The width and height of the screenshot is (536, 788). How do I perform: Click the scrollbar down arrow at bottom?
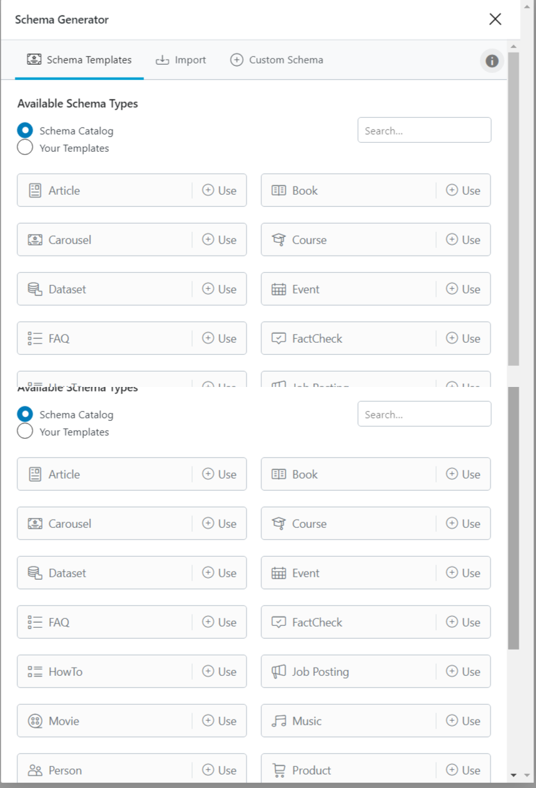click(514, 775)
